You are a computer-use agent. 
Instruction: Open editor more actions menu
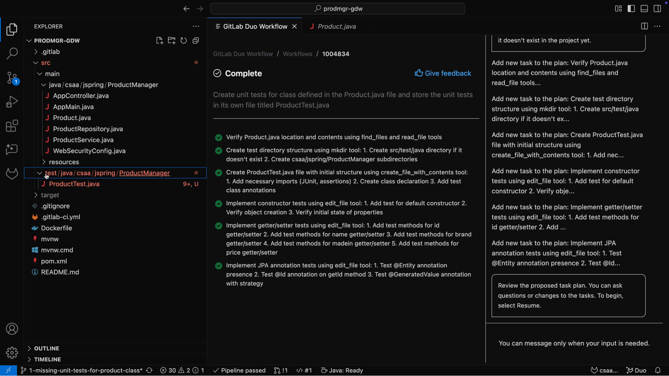657,26
